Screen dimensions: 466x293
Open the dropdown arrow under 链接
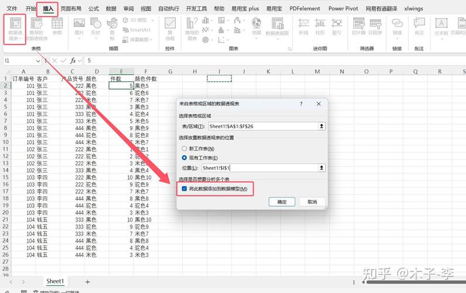tap(397, 39)
